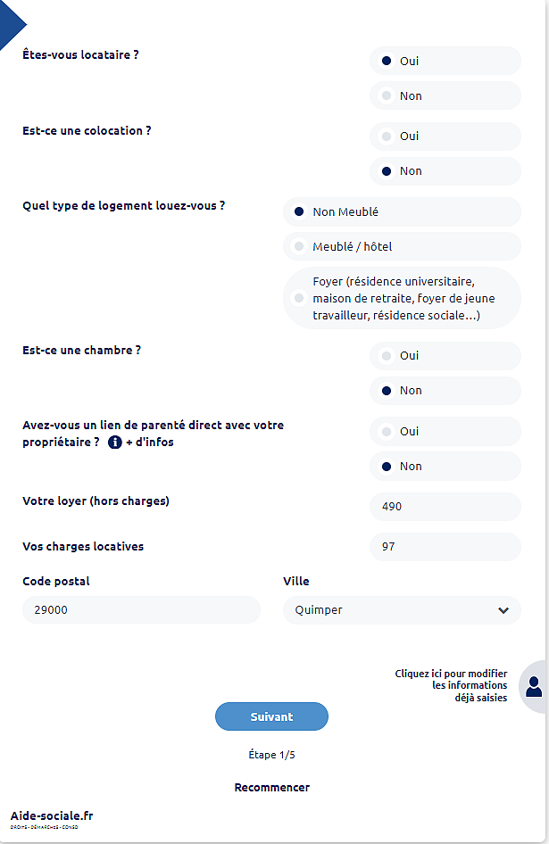The height and width of the screenshot is (844, 549).
Task: Open the account icon at bottom right
Action: [x=537, y=686]
